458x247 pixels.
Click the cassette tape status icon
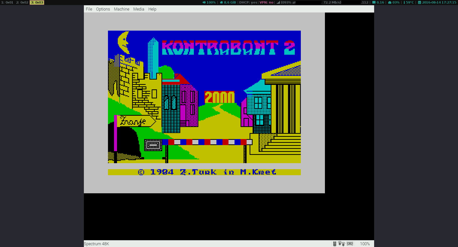pos(350,244)
